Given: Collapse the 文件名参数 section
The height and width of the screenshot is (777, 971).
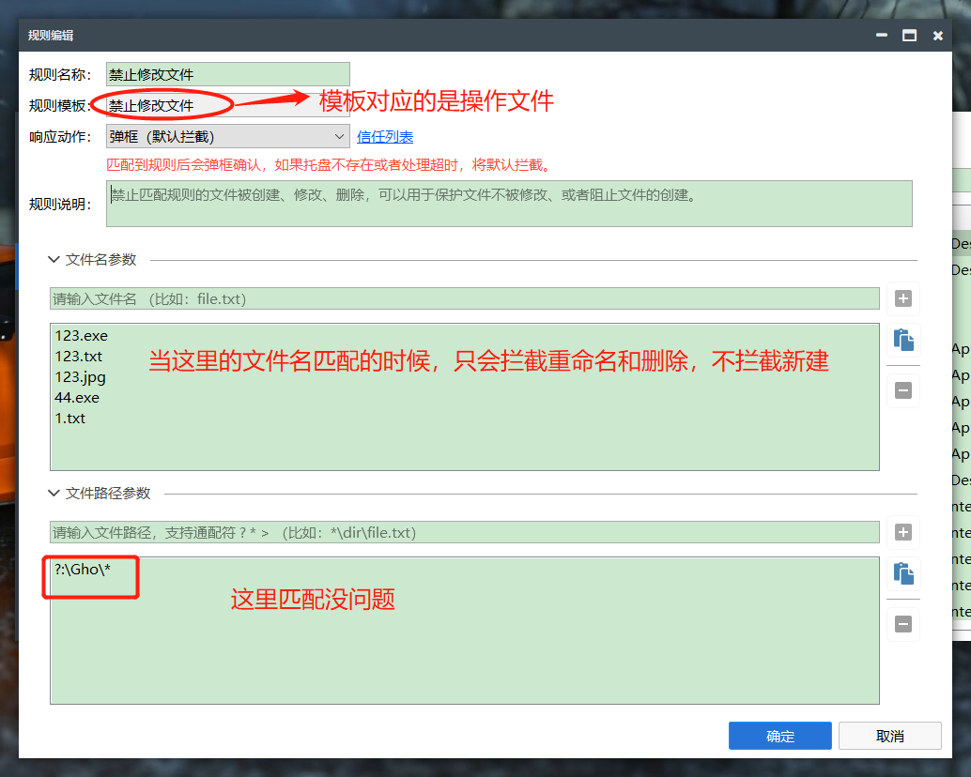Looking at the screenshot, I should point(54,260).
